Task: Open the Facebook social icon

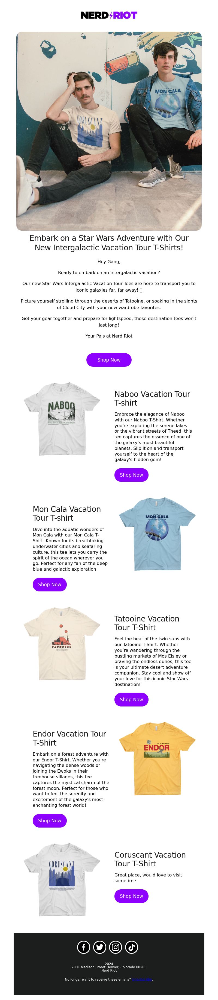Action: coord(84,947)
